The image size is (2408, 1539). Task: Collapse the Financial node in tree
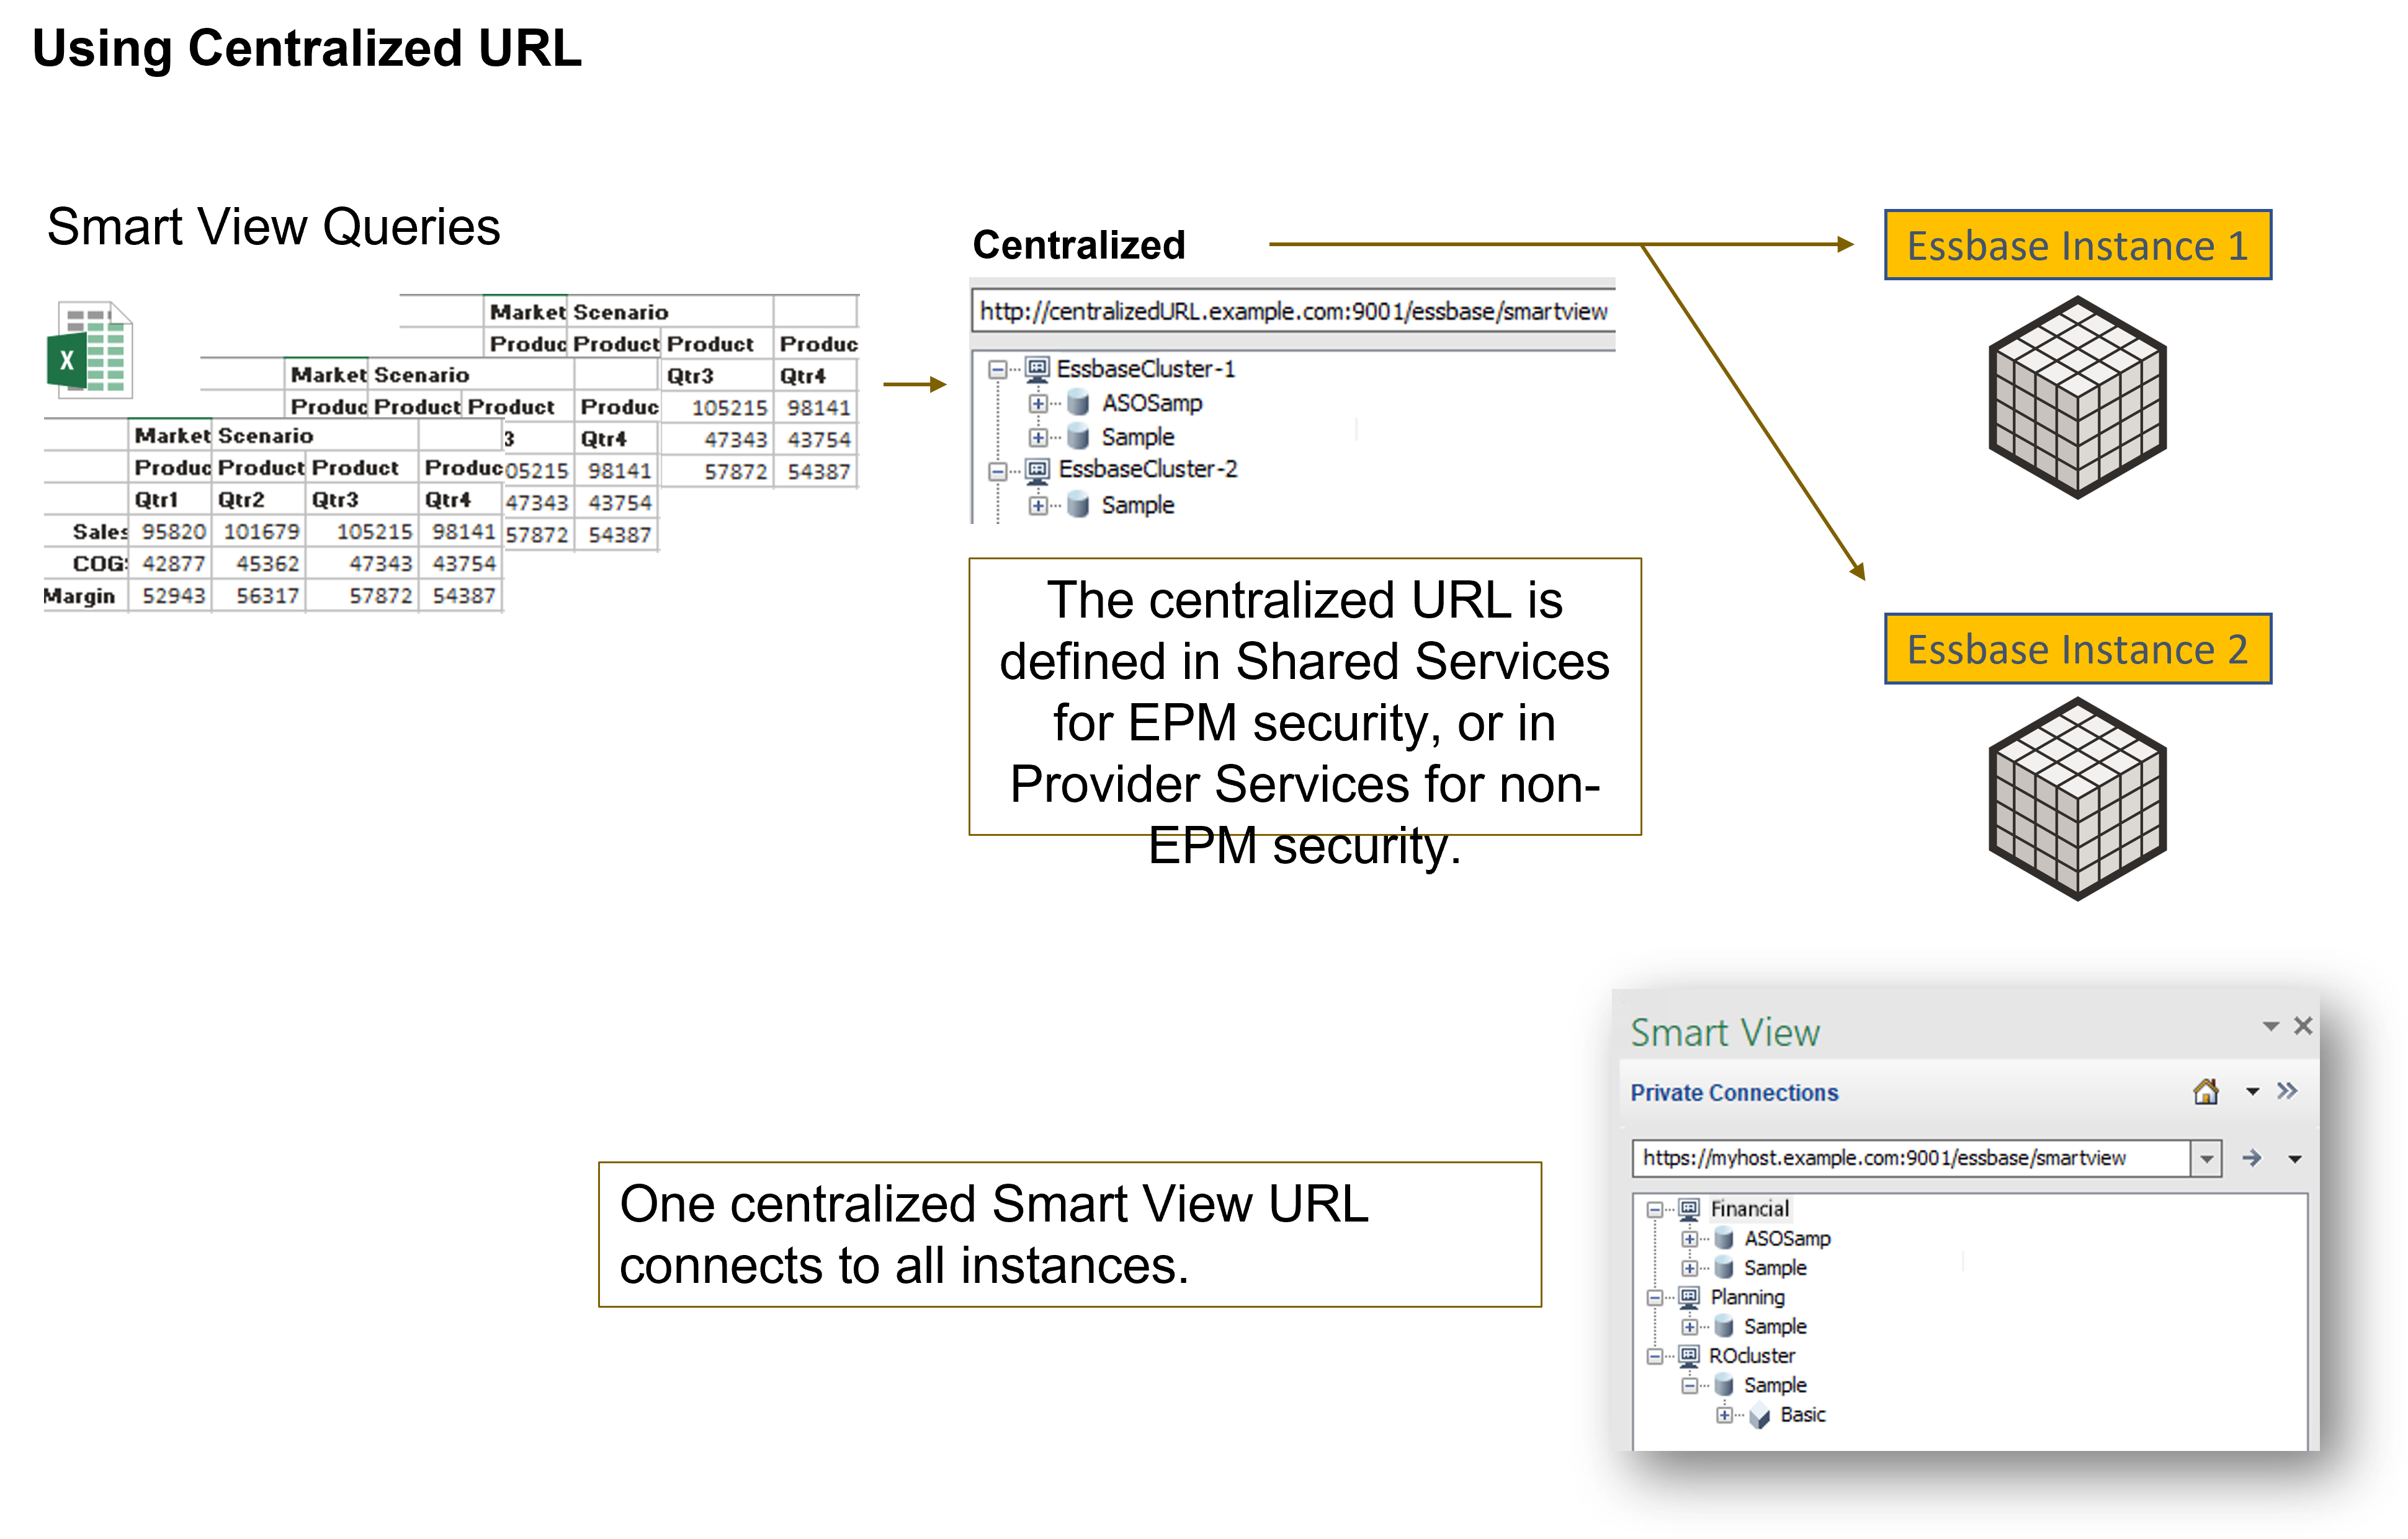pos(1655,1210)
